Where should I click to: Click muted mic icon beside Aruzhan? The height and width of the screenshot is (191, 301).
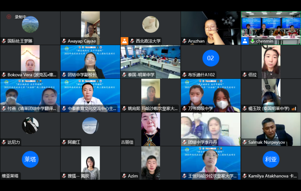[185, 41]
